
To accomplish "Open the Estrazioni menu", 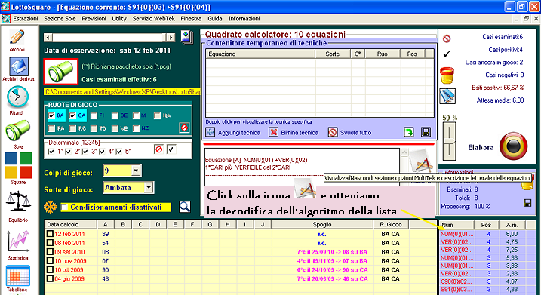I will (x=26, y=19).
